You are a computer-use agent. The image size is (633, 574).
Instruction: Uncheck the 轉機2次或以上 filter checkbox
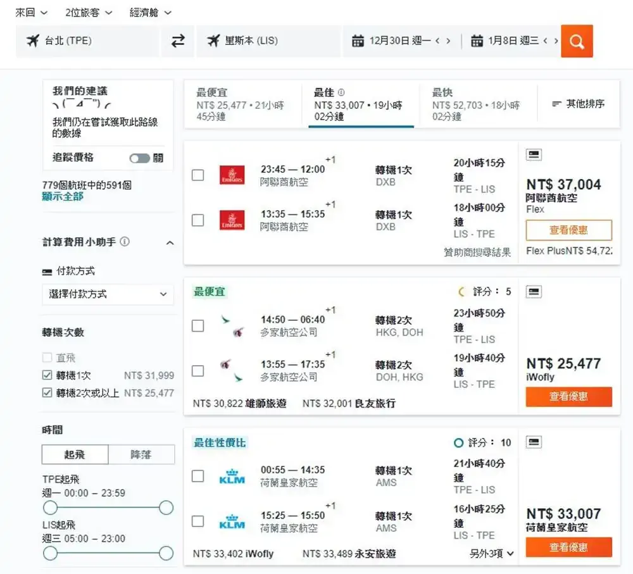click(x=47, y=392)
